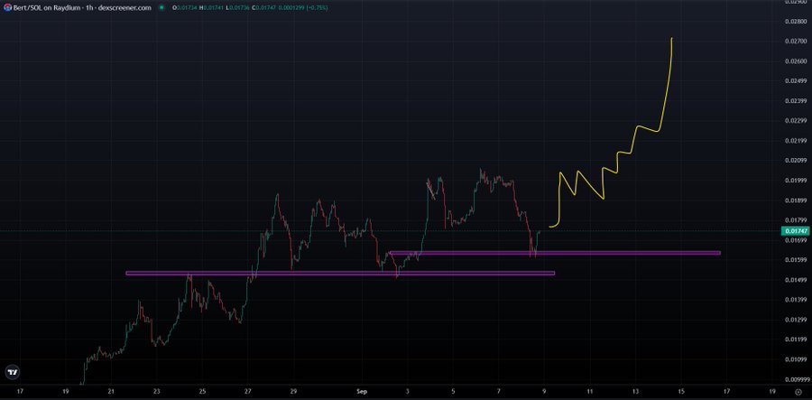Viewport: 812px width, 400px height.
Task: Click the 0.01299 price axis label
Action: (x=797, y=320)
